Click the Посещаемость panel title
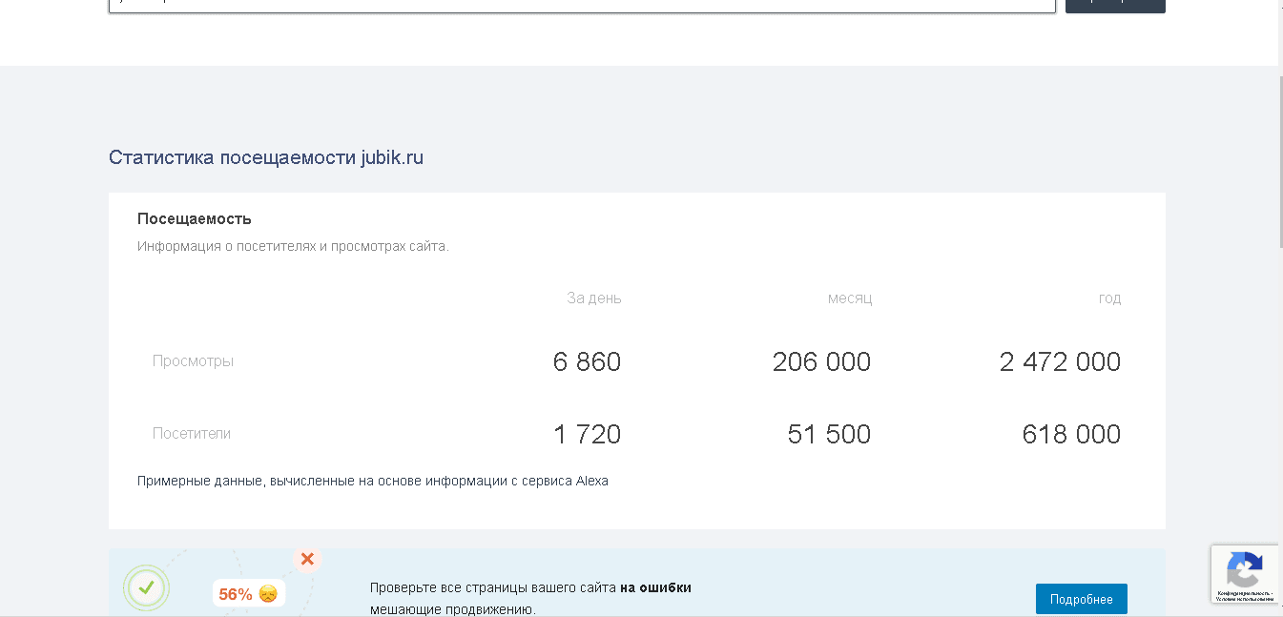 coord(193,218)
